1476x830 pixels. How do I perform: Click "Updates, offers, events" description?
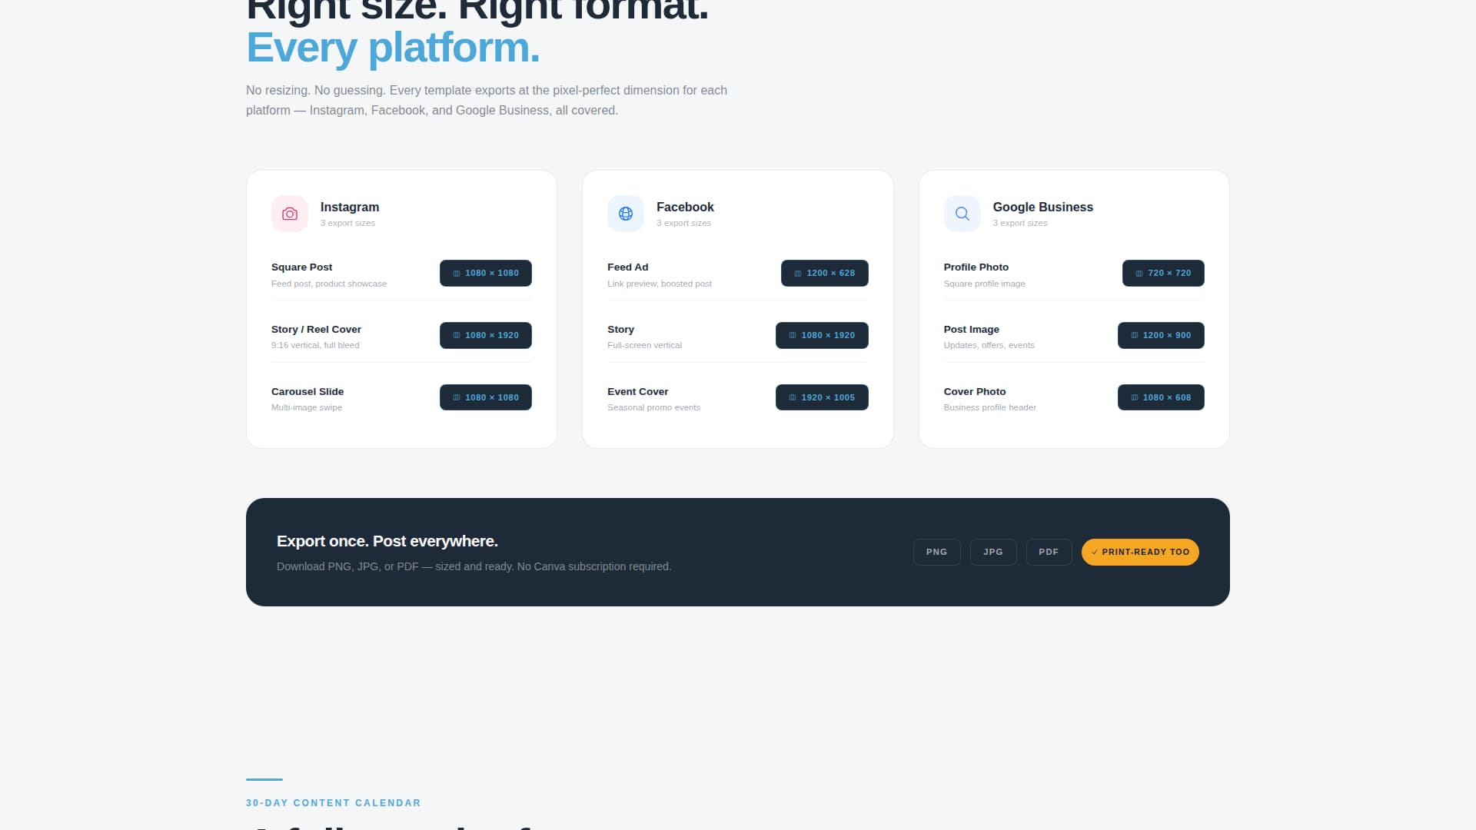click(989, 345)
